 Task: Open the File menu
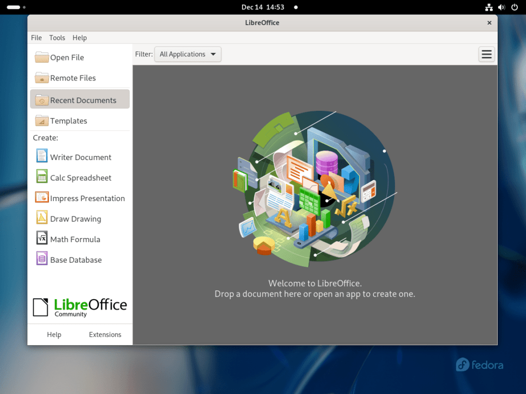pos(36,37)
